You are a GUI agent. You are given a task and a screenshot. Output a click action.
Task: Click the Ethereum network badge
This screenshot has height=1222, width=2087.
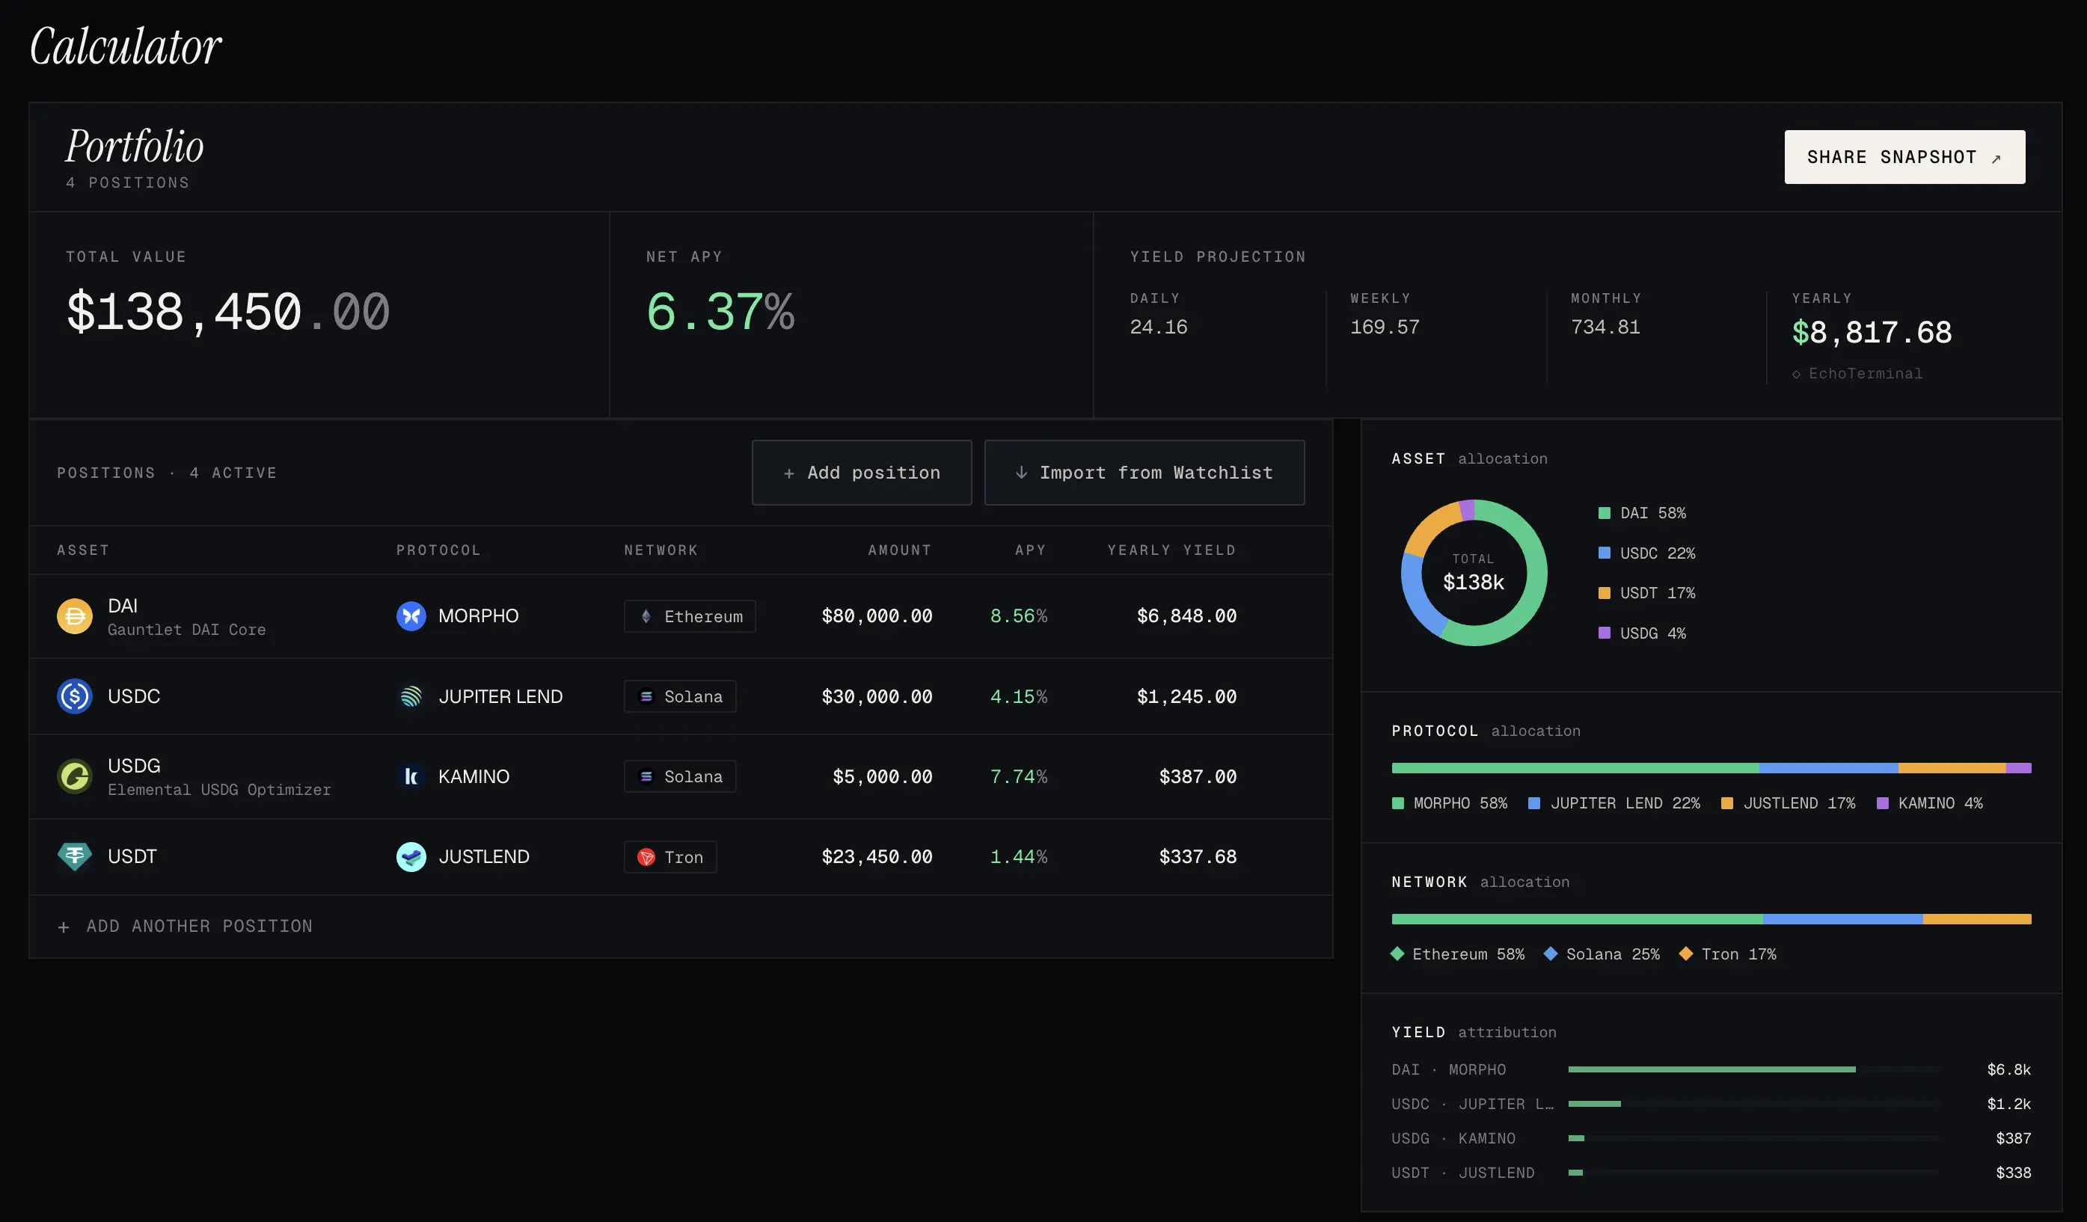coord(690,616)
